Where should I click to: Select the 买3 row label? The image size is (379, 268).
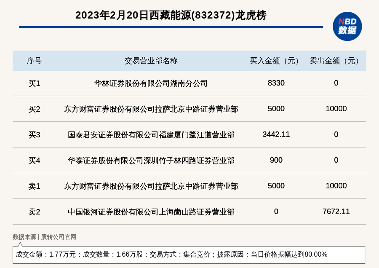point(34,135)
